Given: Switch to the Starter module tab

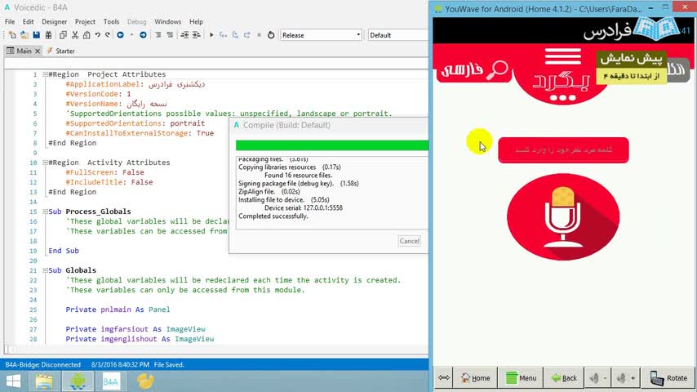Looking at the screenshot, I should [x=61, y=51].
